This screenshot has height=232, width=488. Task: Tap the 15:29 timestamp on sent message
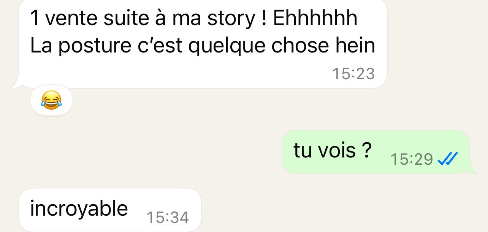click(x=412, y=159)
